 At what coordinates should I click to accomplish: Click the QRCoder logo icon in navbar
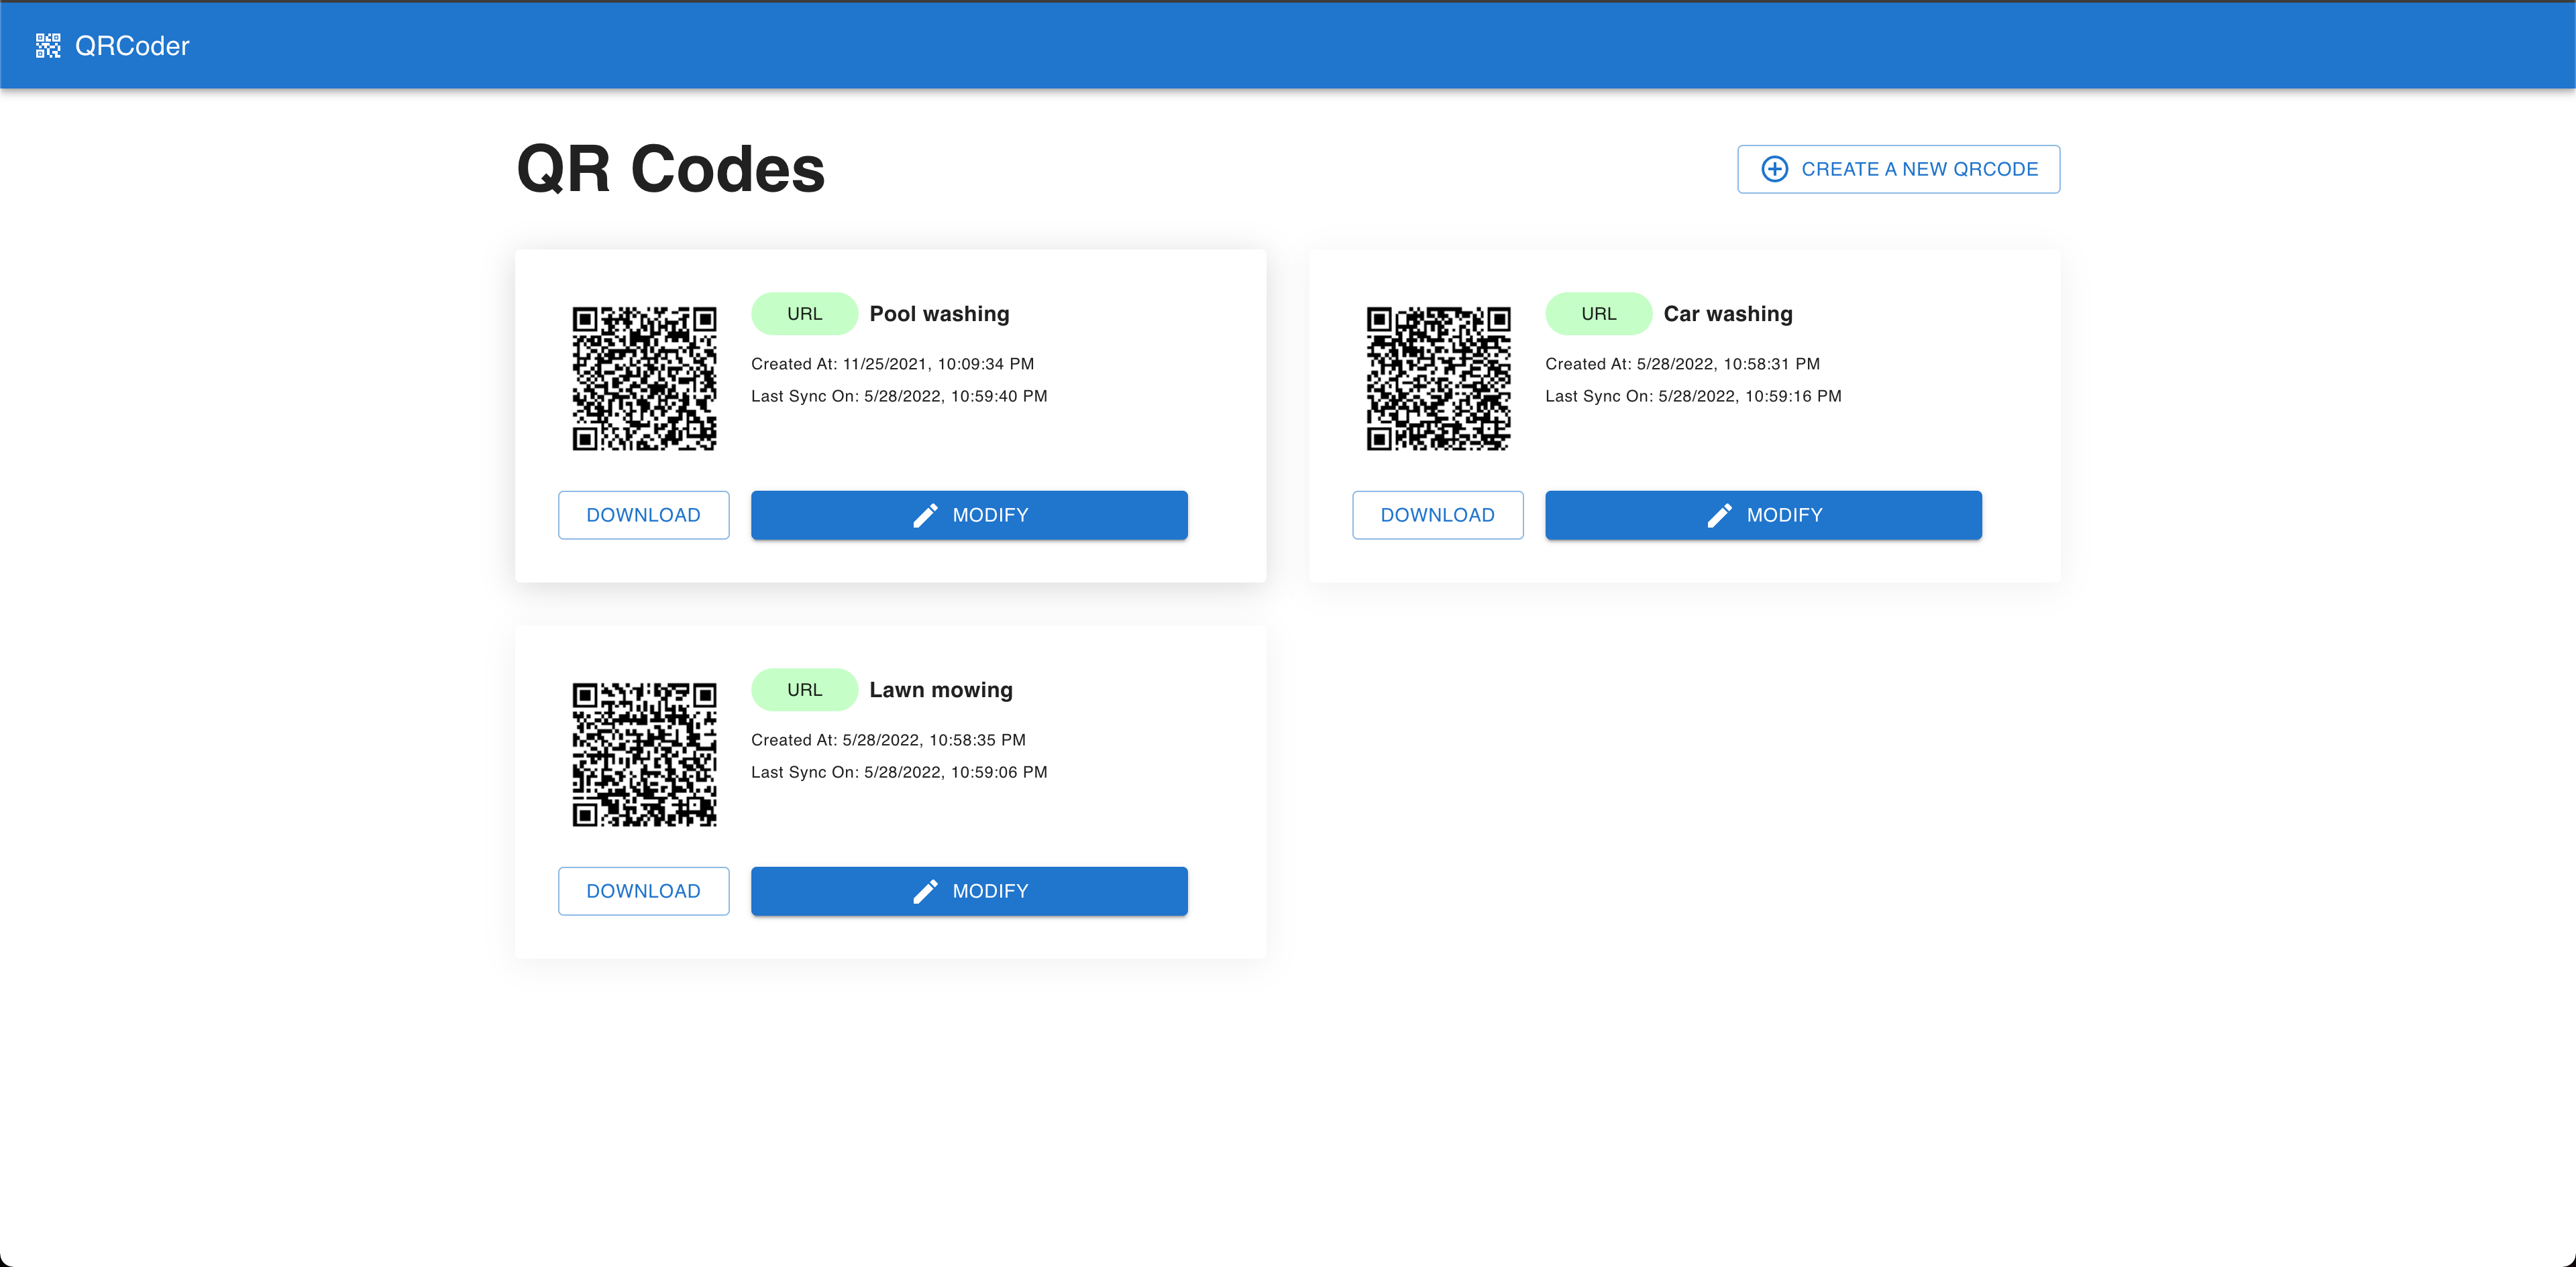[47, 45]
